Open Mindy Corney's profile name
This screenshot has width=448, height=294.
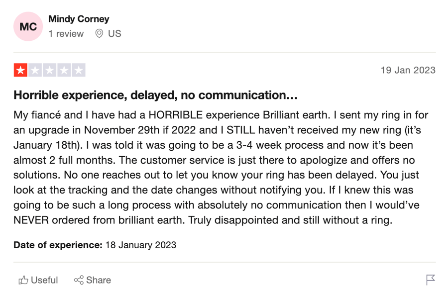pyautogui.click(x=79, y=19)
